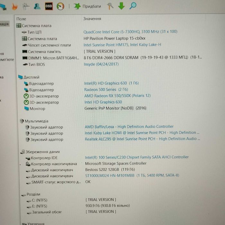Open the AMD Radeon RX 550/550X link
The image size is (225, 225).
coord(117,96)
